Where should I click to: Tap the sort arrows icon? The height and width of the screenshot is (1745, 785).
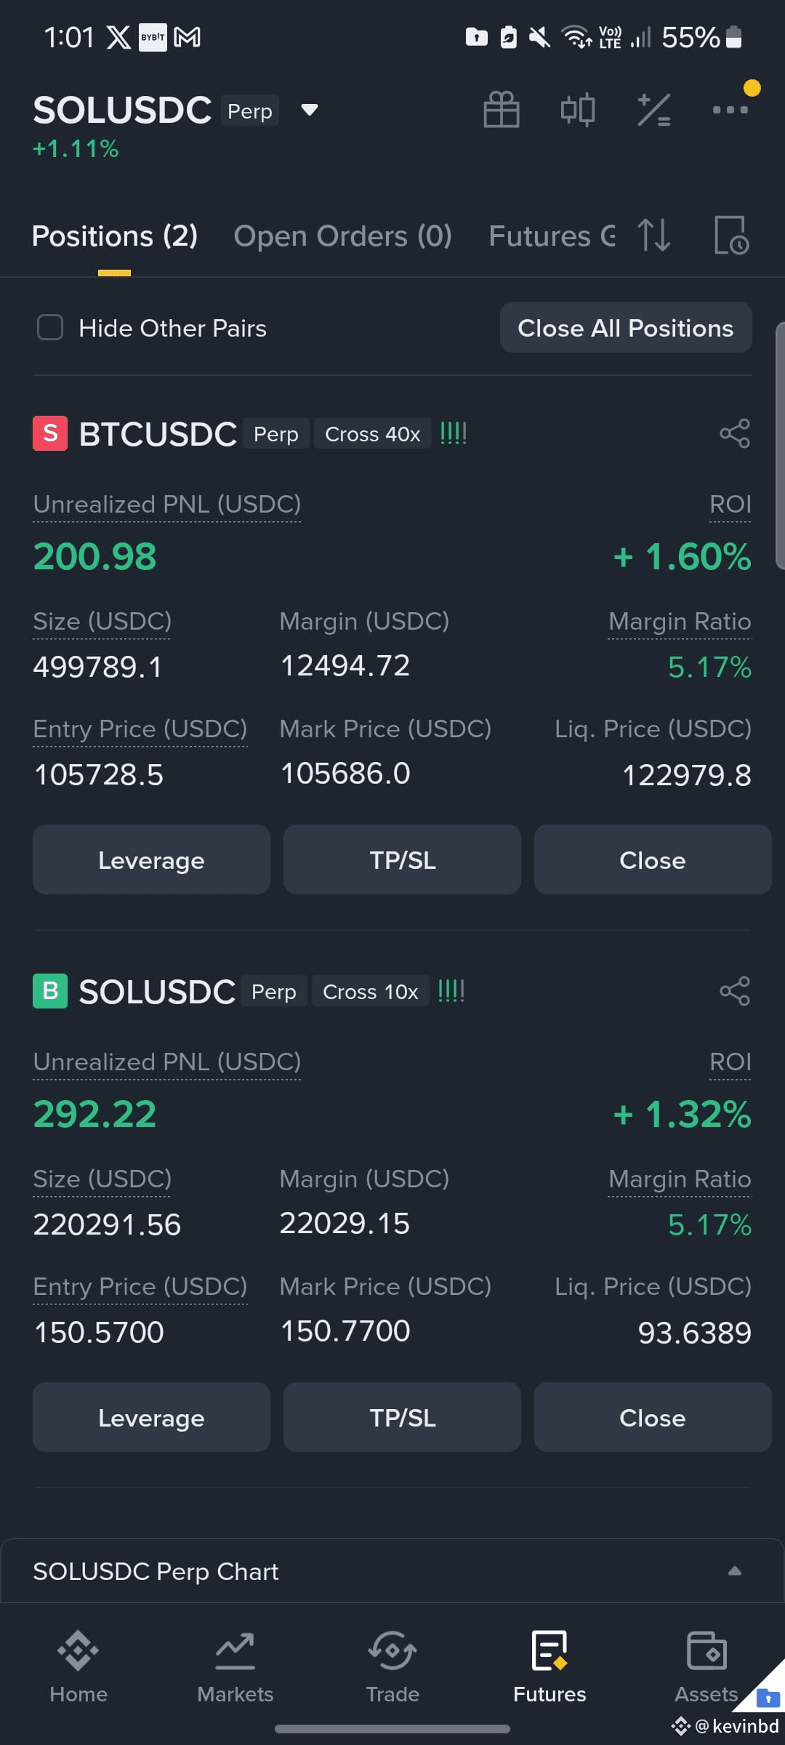click(x=654, y=235)
